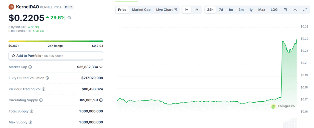Image resolution: width=314 pixels, height=128 pixels.
Task: Click the KernelDAO coin logo icon
Action: pos(11,7)
